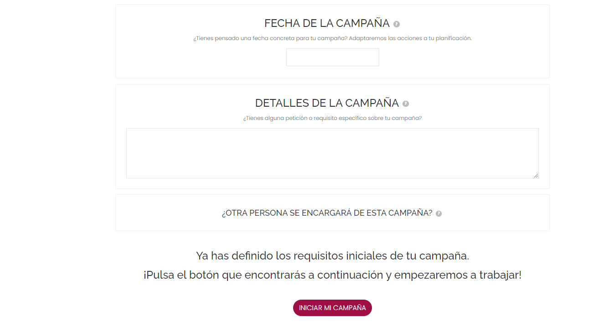Click the hint '¿Tienes alguna petición o requisito específico...'
The width and height of the screenshot is (609, 327).
click(332, 118)
